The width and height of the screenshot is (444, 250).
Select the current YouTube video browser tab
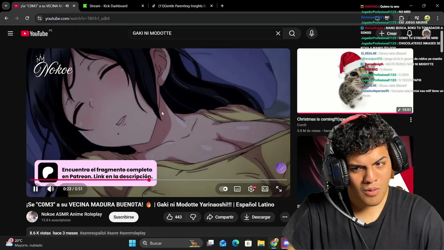pos(42,6)
